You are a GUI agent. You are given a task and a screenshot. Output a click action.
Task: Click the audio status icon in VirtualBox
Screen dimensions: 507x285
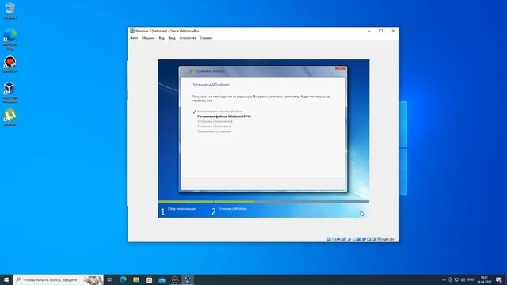(x=339, y=239)
